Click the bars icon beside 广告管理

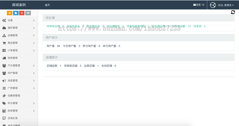click(4, 88)
